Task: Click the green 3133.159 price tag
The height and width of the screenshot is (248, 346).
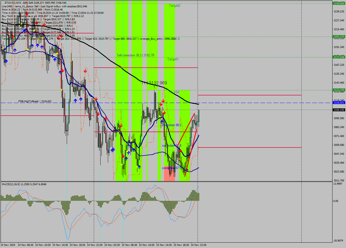Action: coord(339,90)
